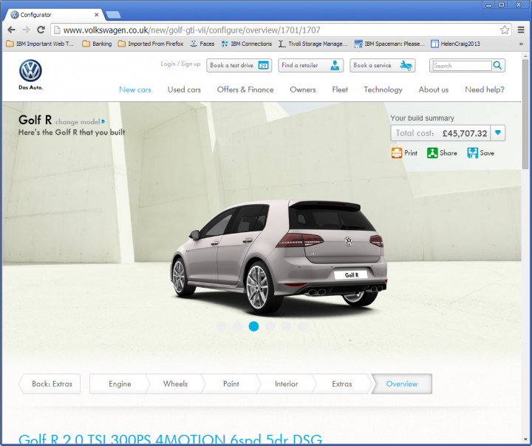Open a new browser tab
The width and height of the screenshot is (532, 446).
[113, 15]
